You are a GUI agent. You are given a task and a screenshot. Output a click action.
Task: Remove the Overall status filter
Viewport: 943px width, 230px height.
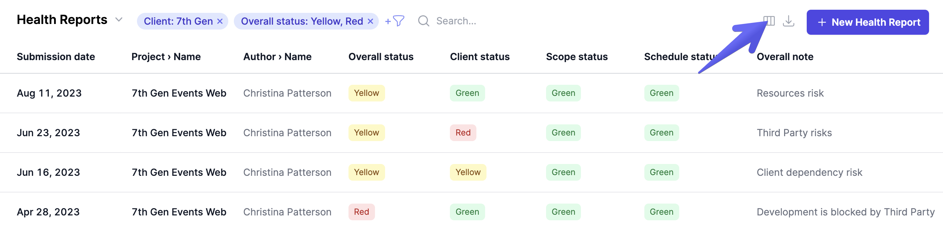(x=370, y=22)
